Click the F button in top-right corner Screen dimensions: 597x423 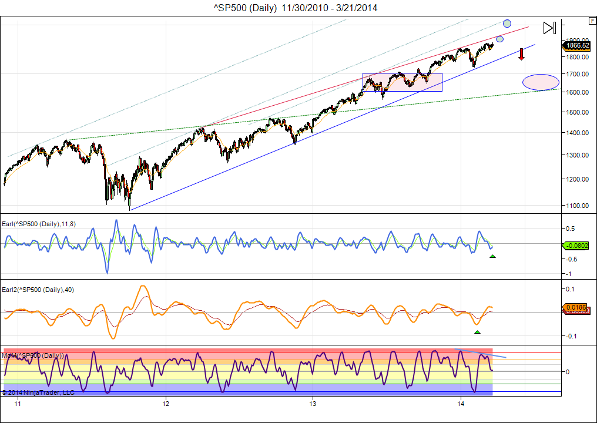click(x=592, y=21)
